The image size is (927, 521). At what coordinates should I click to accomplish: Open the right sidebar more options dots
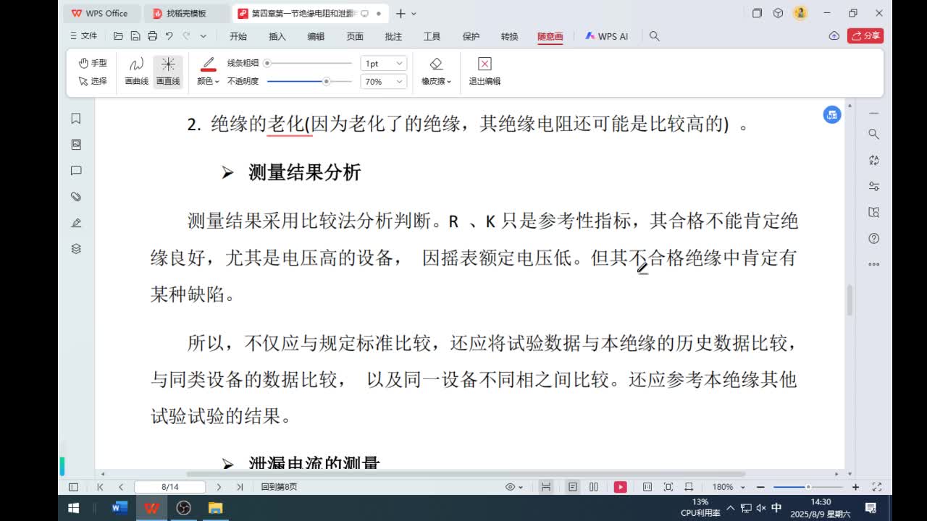click(873, 264)
